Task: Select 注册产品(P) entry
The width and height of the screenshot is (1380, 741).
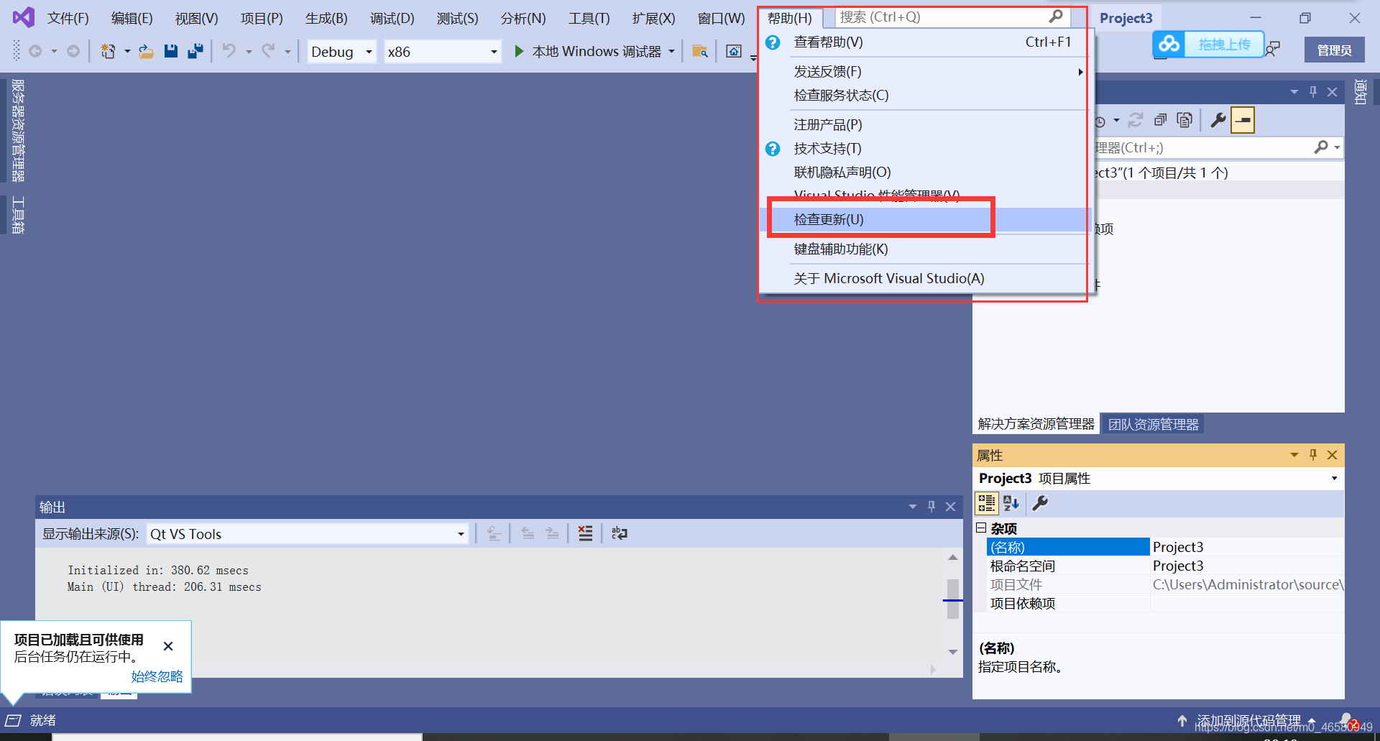Action: coord(926,124)
